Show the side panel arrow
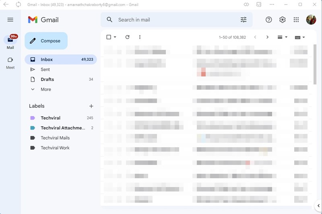The image size is (322, 214). (318, 206)
